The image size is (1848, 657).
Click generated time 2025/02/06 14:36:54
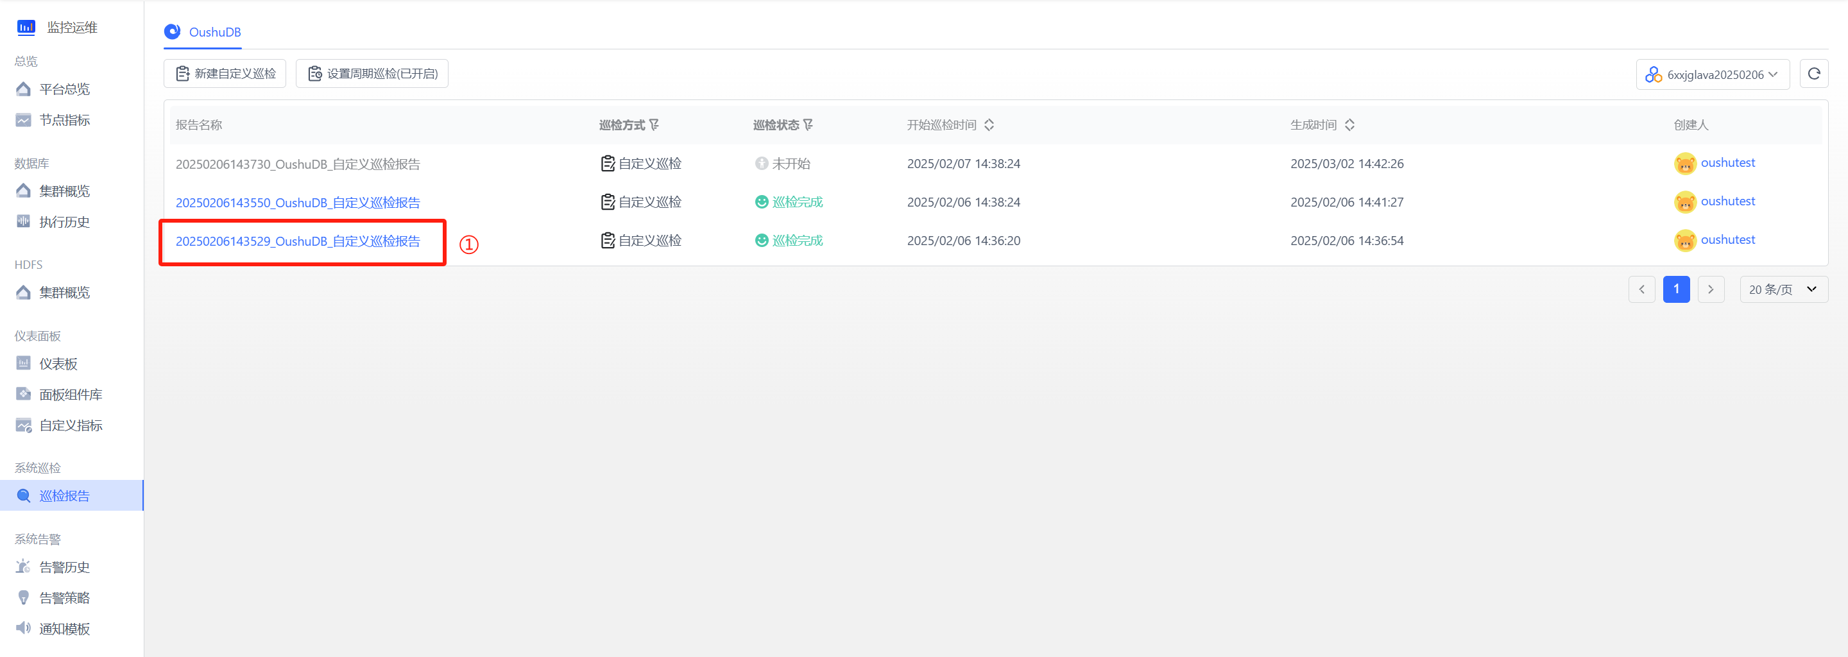pos(1347,241)
